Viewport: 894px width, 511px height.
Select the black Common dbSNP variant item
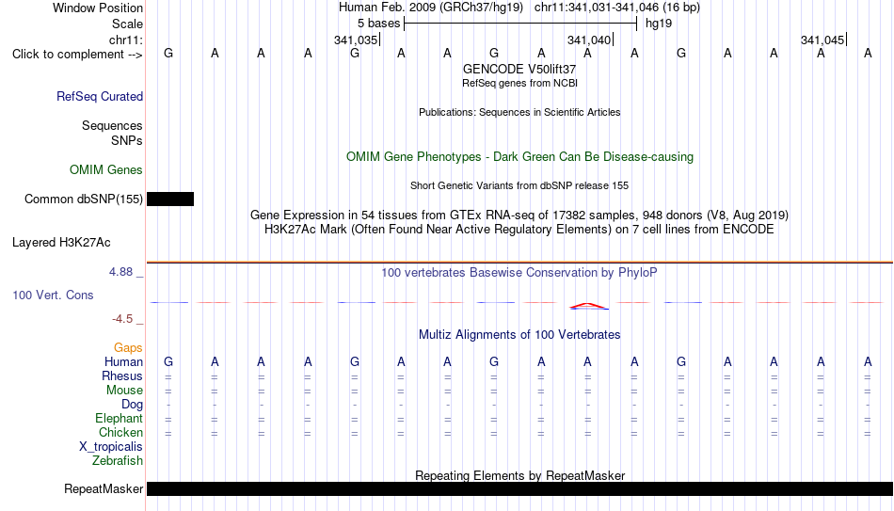click(170, 200)
